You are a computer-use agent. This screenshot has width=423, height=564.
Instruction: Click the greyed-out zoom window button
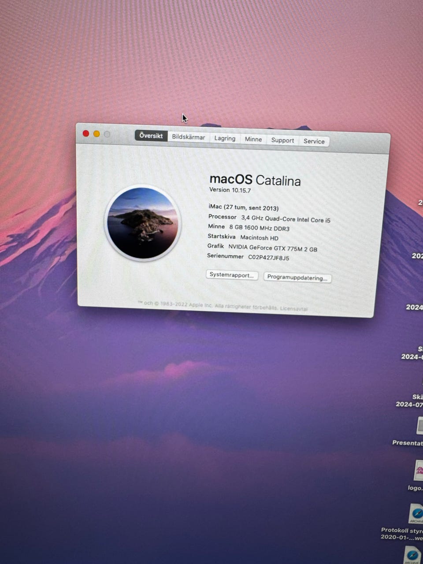point(107,134)
